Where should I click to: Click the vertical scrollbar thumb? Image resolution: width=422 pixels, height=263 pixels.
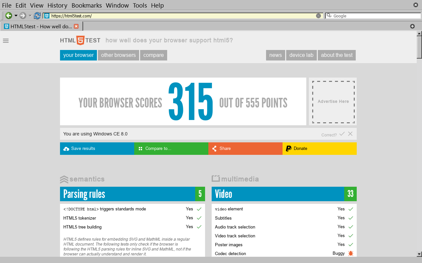(419, 47)
